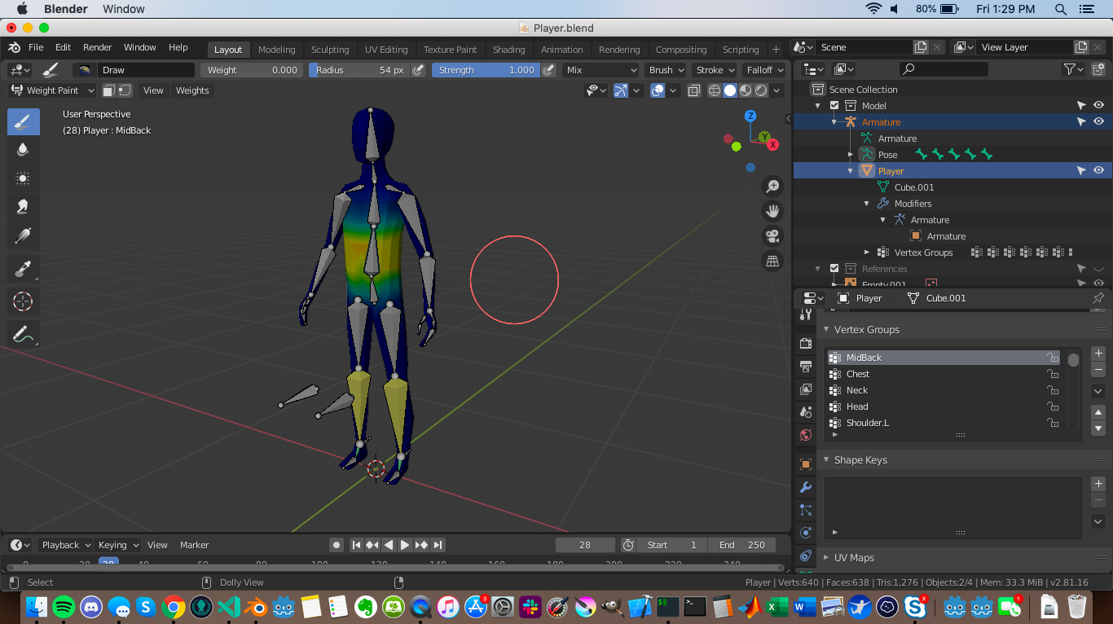Click the brush Weight value slider
The height and width of the screenshot is (624, 1113).
252,70
